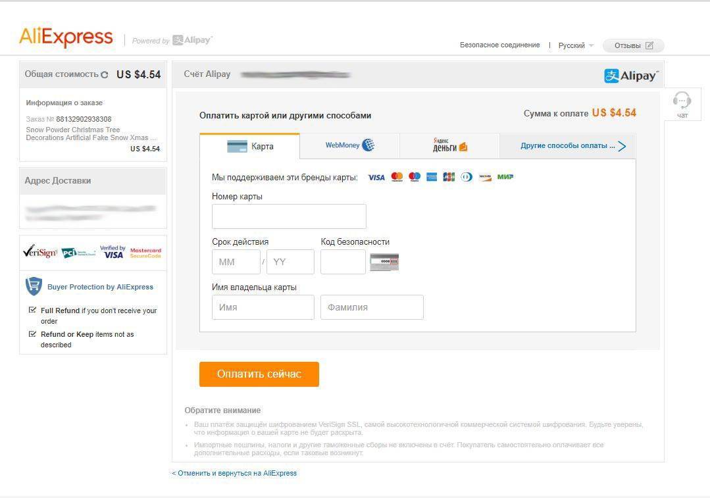Click the Buyer Protection shield icon

tap(34, 286)
